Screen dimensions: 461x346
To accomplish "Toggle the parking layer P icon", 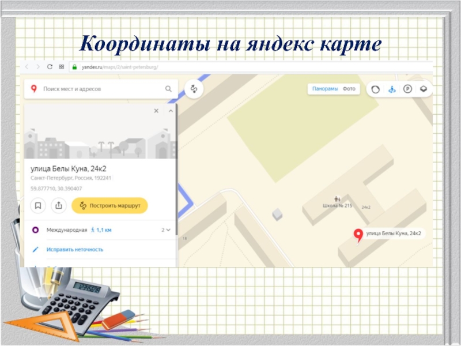I will click(407, 89).
